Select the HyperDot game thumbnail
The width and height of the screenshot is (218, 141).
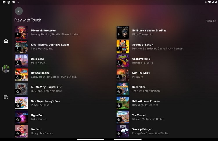[x=22, y=117]
